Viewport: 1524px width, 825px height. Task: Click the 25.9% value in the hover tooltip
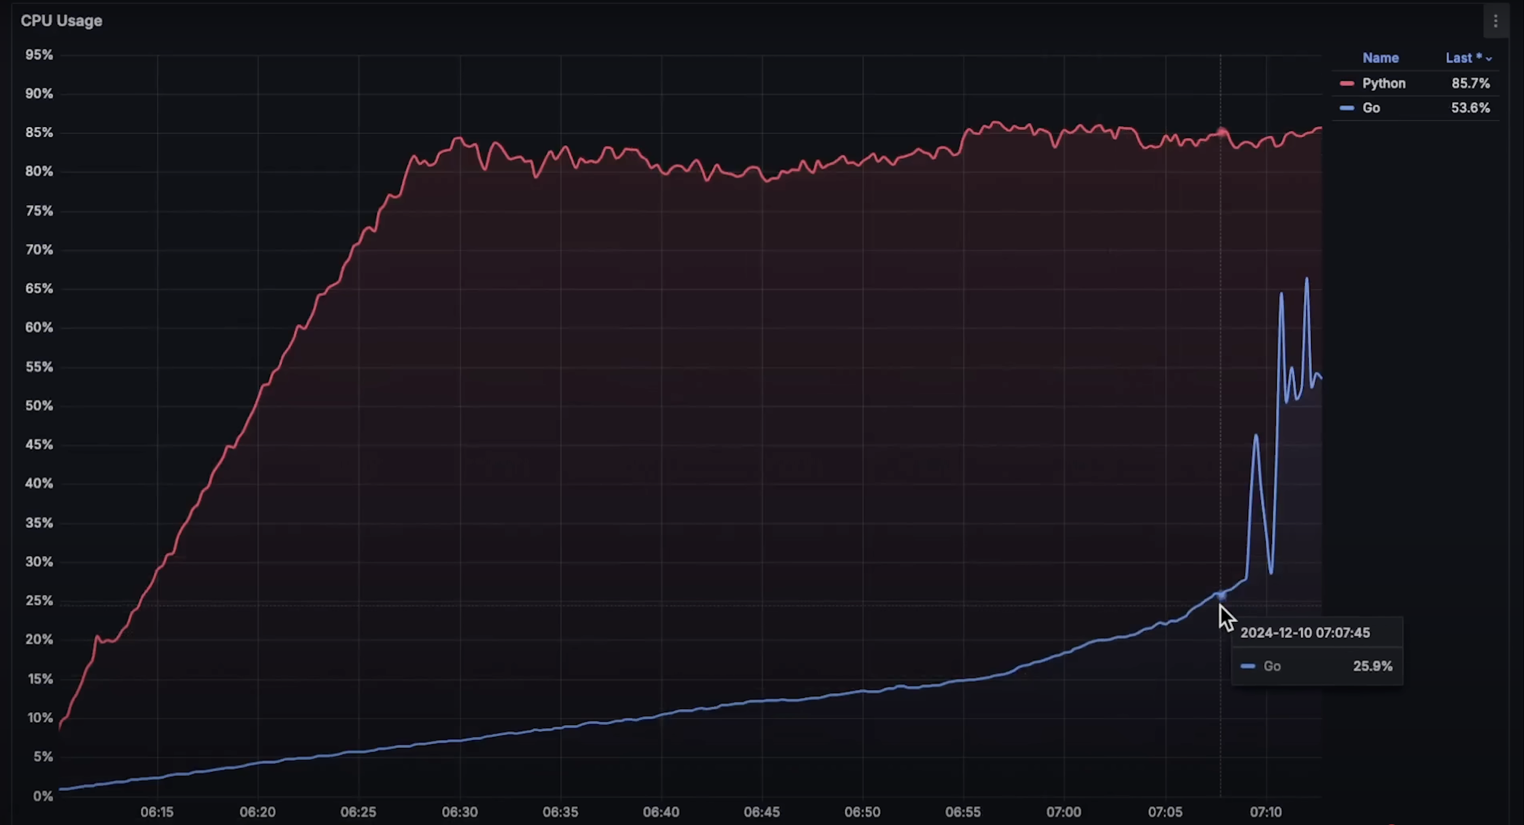1372,667
